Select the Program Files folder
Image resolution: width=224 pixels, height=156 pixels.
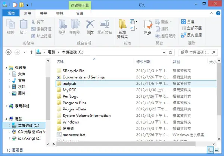pos(74,103)
